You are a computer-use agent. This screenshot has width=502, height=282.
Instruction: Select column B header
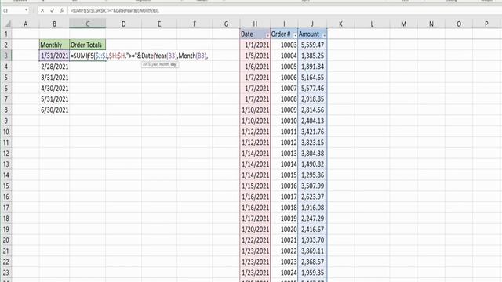click(x=54, y=23)
